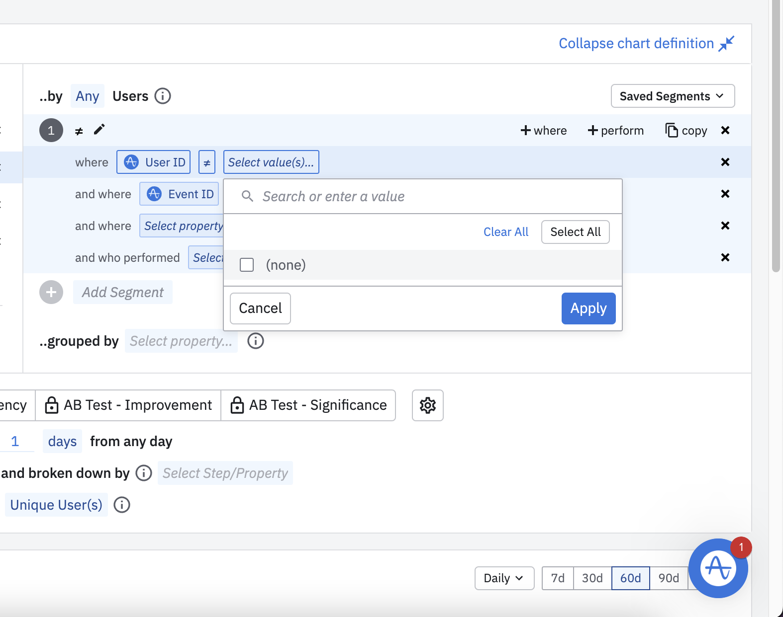This screenshot has width=783, height=617.
Task: Switch to AB Test - Improvement tab
Action: [128, 405]
